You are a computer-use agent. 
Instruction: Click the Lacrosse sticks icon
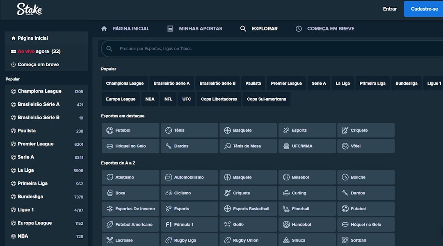(x=110, y=240)
